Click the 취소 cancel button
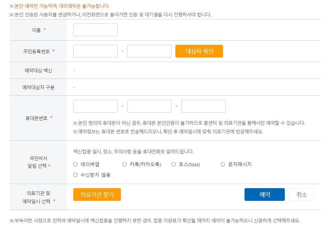This screenshot has width=327, height=225. point(302,194)
